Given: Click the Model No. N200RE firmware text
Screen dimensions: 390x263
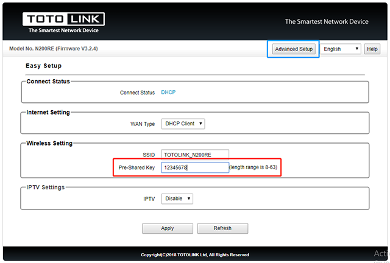Looking at the screenshot, I should [54, 49].
